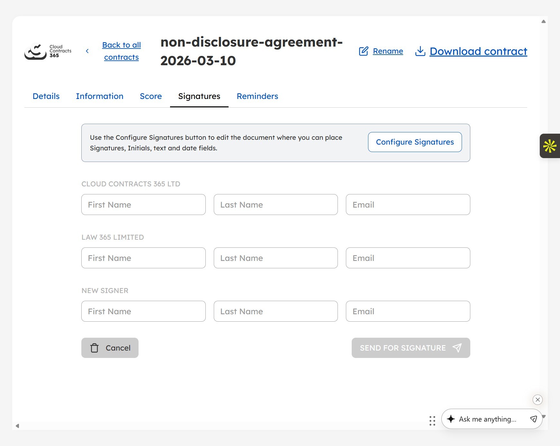Focus Cloud Contracts 365 Ltd First Name field
Viewport: 560px width, 446px height.
143,205
